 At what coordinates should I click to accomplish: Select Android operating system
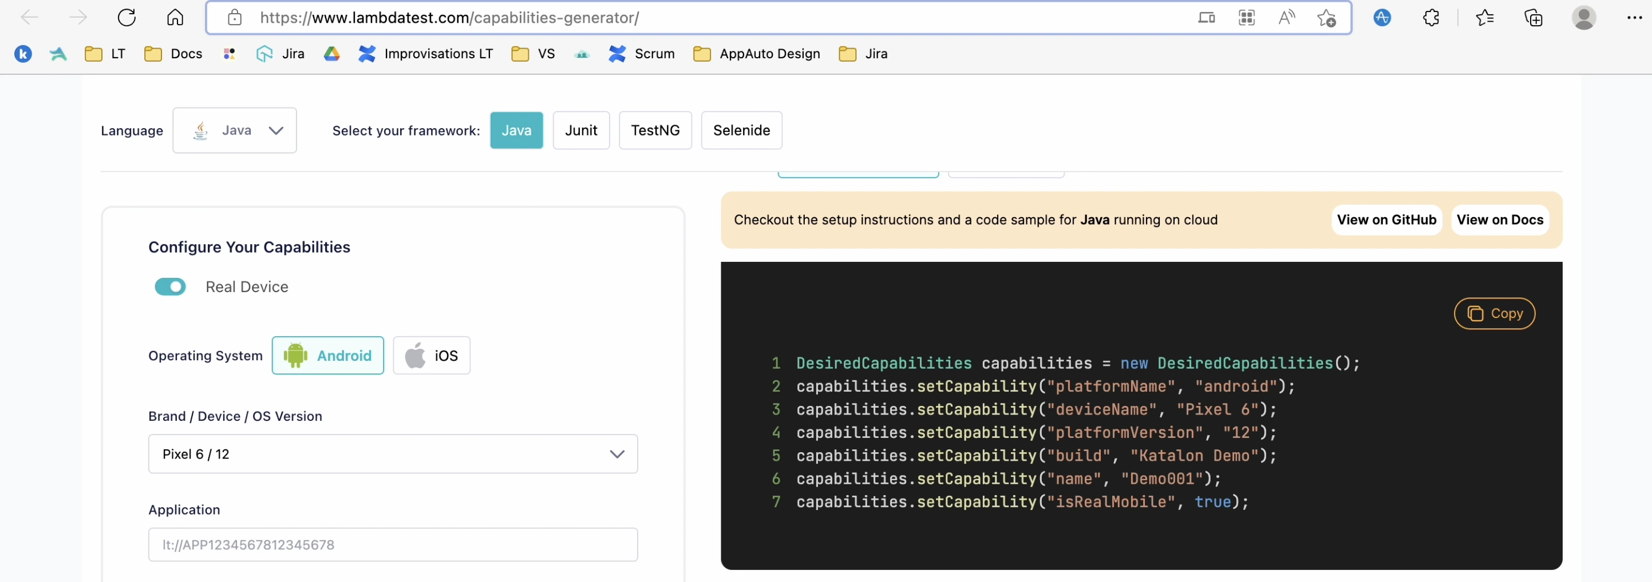click(x=327, y=356)
